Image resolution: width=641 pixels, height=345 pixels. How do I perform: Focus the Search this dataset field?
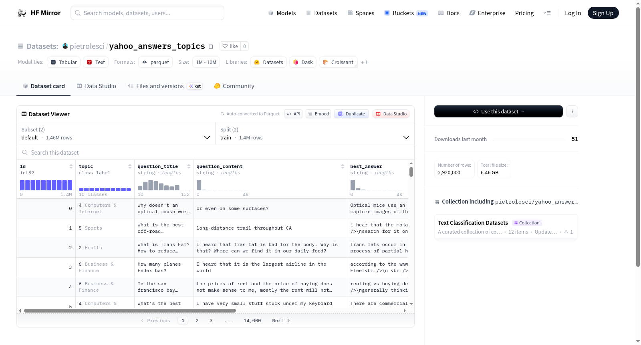point(216,153)
